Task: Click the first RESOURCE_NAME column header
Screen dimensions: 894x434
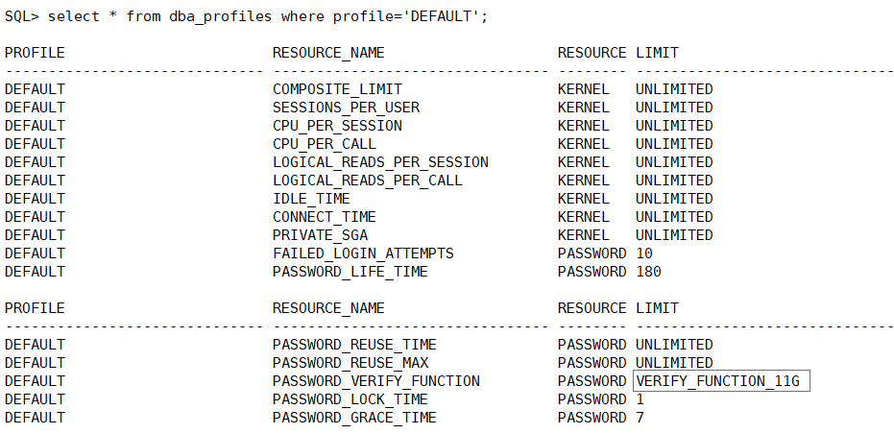Action: 329,53
